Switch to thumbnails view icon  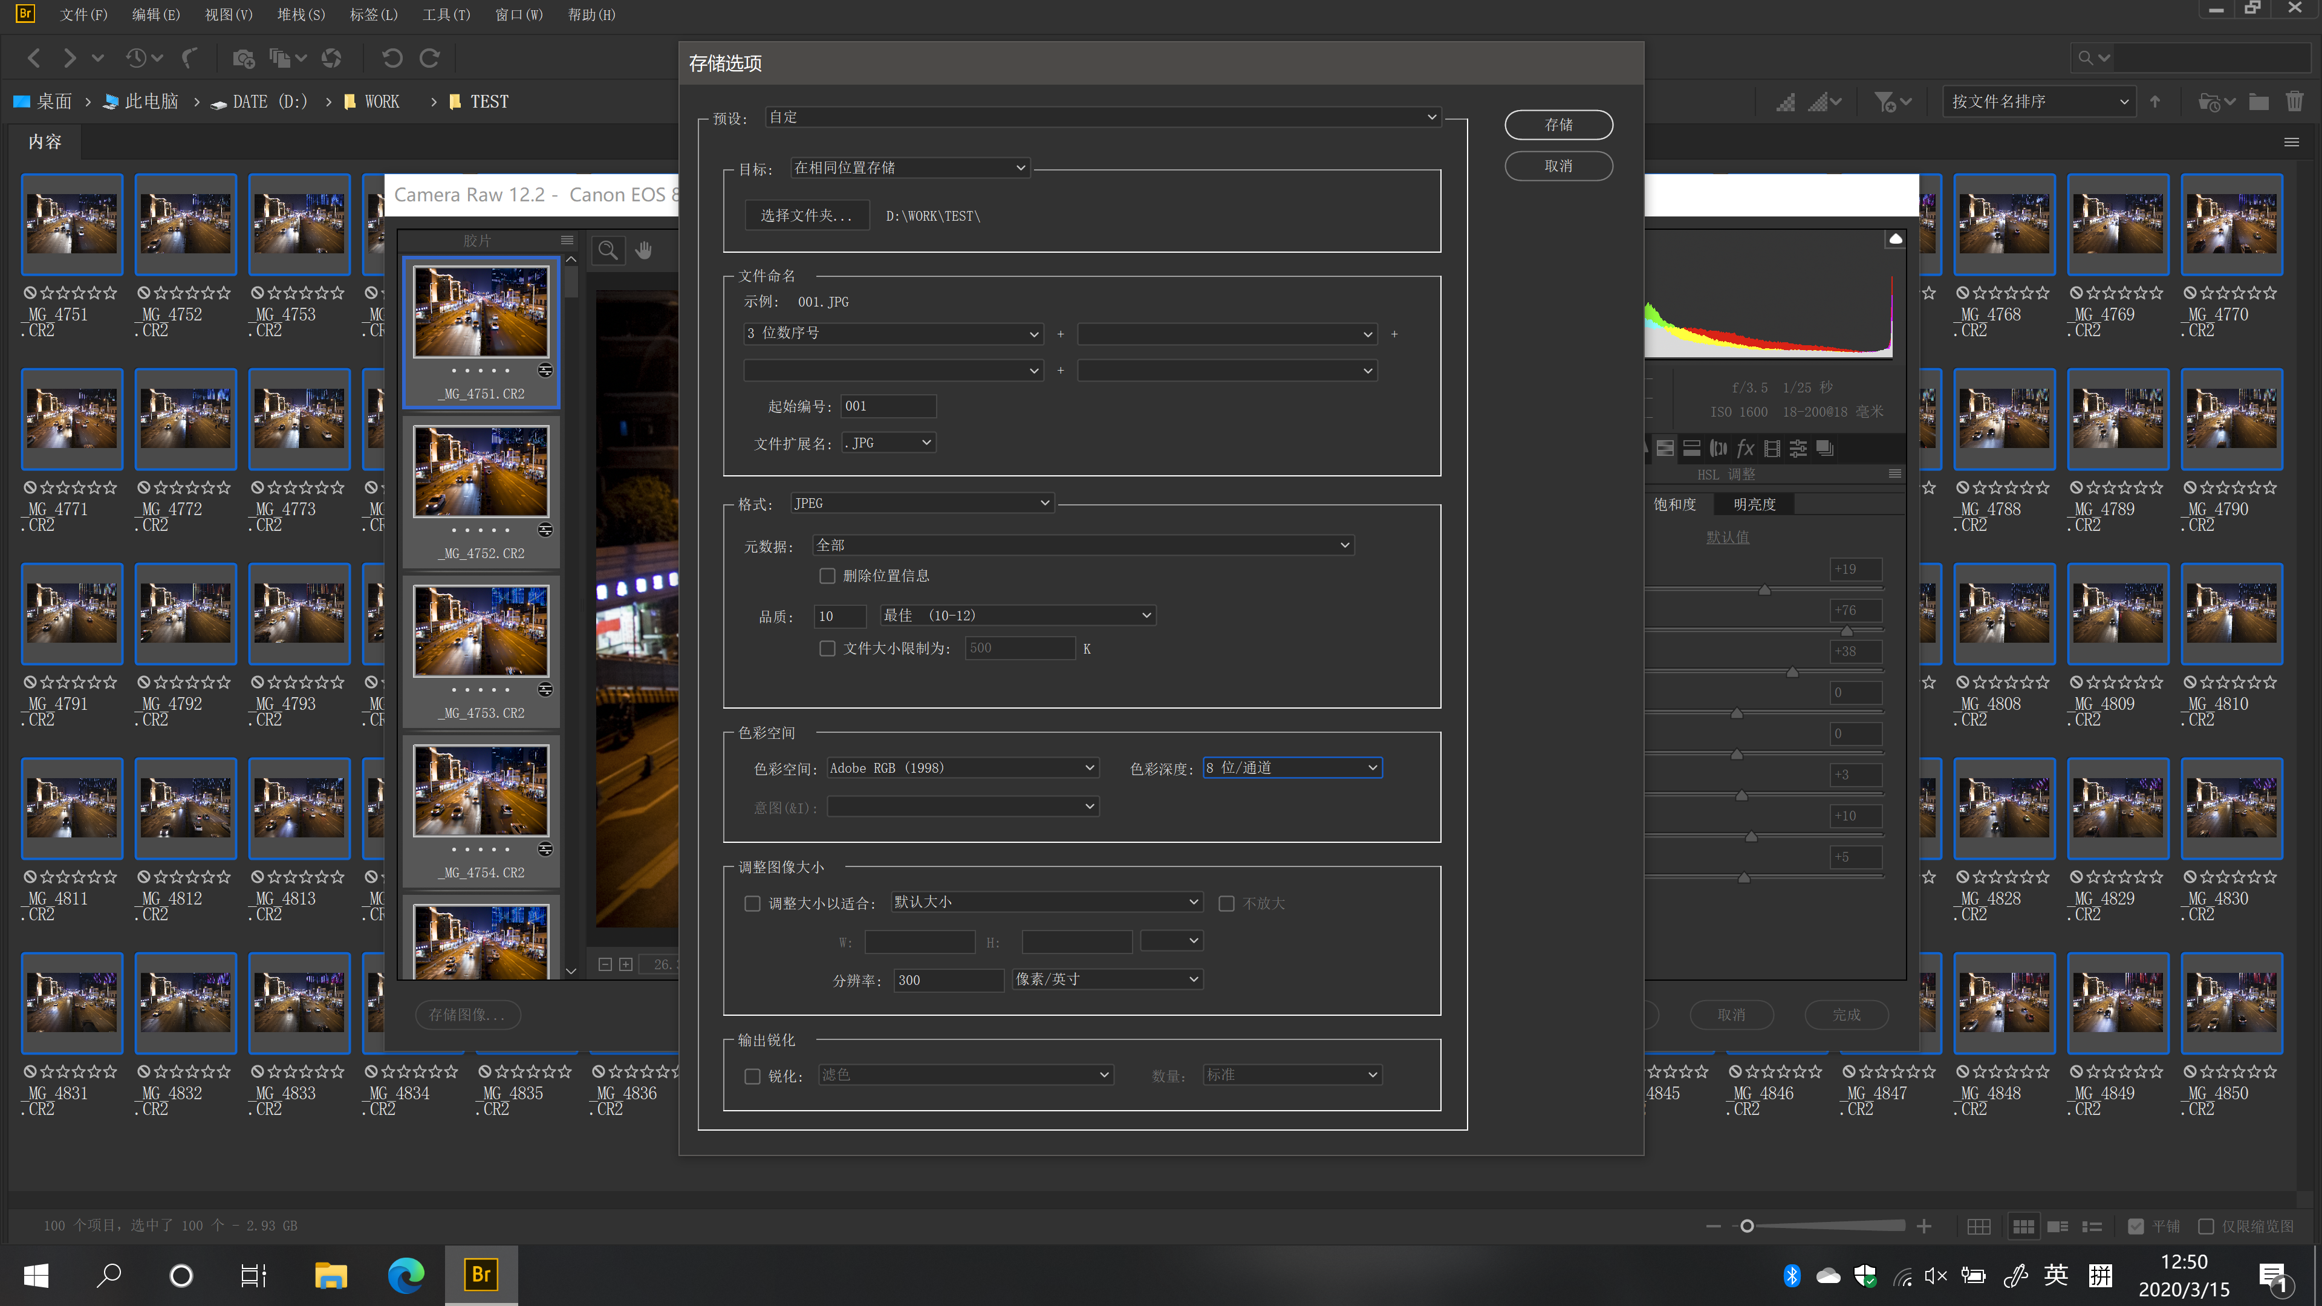pyautogui.click(x=2023, y=1227)
